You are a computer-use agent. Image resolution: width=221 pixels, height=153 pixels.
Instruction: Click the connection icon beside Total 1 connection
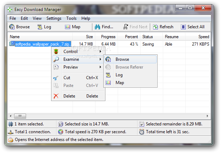pyautogui.click(x=11, y=132)
